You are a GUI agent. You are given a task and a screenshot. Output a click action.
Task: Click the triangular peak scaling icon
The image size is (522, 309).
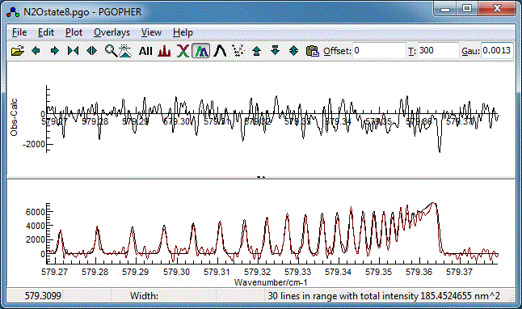pyautogui.click(x=125, y=51)
